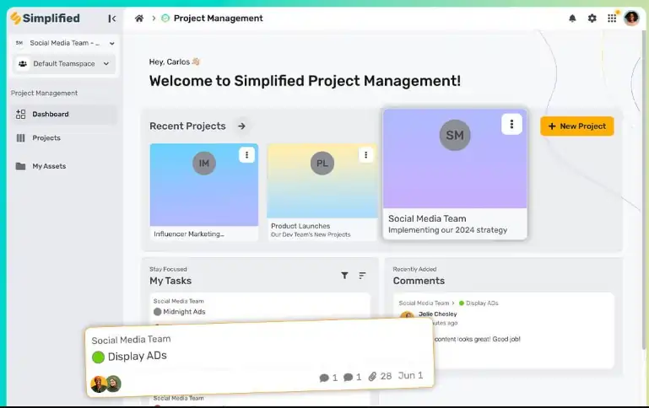This screenshot has height=408, width=649.
Task: Open options menu on Influencer Marketing card
Action: 247,155
